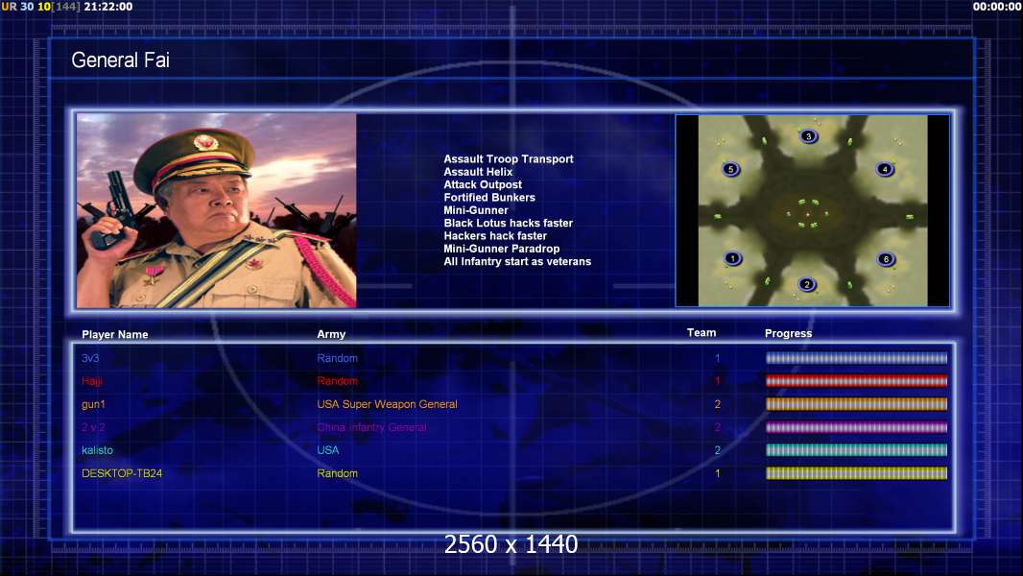Click the red player's loading progress bar
Screen dimensions: 1023x576
pyautogui.click(x=856, y=381)
